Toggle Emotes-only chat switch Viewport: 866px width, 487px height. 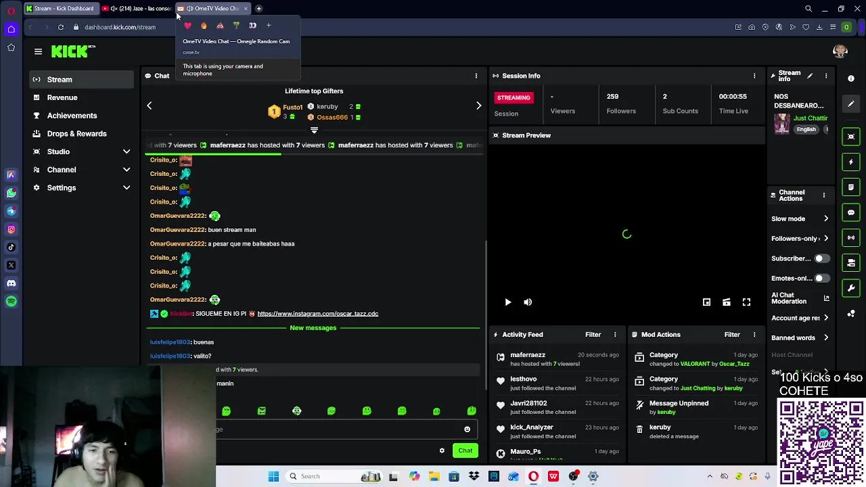tap(821, 278)
